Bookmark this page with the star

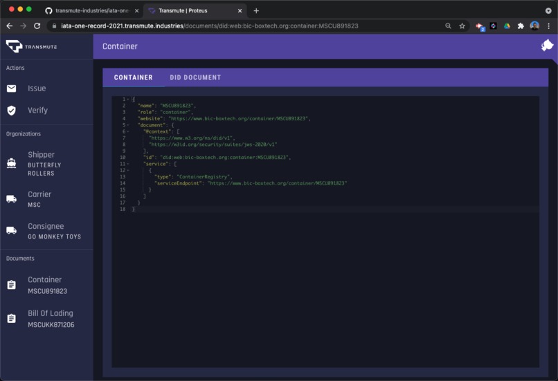tap(462, 26)
